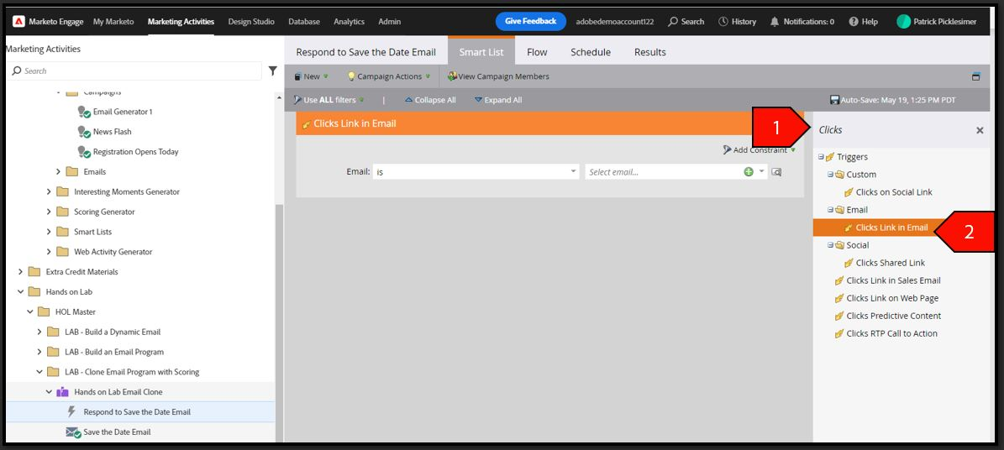Open the email lookup magnifier icon
The image size is (1004, 450).
776,171
